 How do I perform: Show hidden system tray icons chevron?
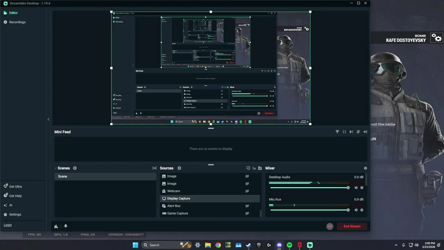(x=396, y=245)
